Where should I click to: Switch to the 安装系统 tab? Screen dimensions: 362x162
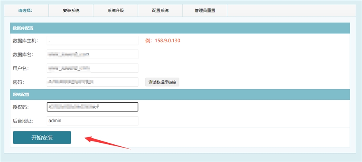click(x=71, y=10)
